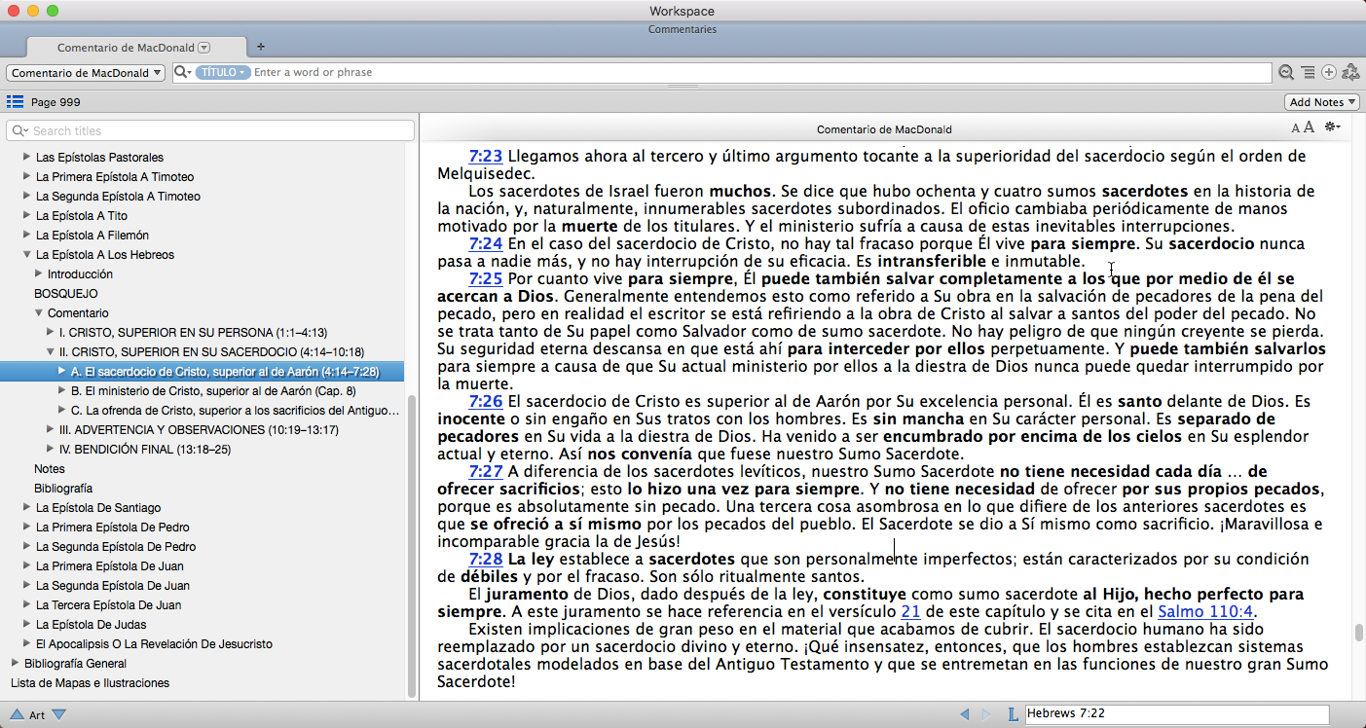The height and width of the screenshot is (728, 1366).
Task: Open the 7:28 verse link
Action: (486, 559)
